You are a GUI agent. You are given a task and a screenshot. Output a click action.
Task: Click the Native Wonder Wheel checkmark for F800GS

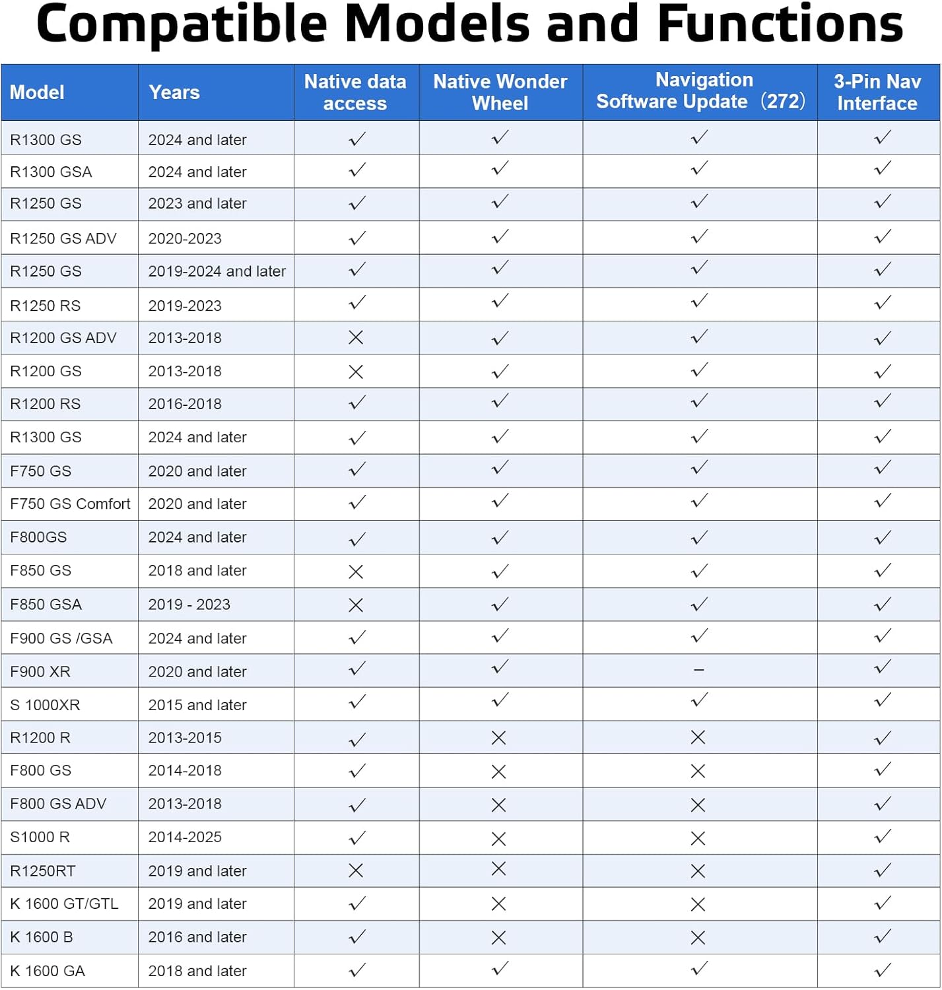pos(500,538)
